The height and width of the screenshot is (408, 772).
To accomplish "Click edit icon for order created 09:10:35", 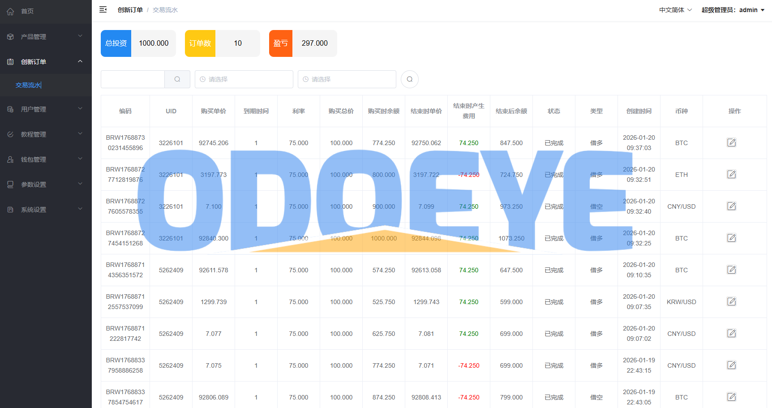I will (731, 270).
